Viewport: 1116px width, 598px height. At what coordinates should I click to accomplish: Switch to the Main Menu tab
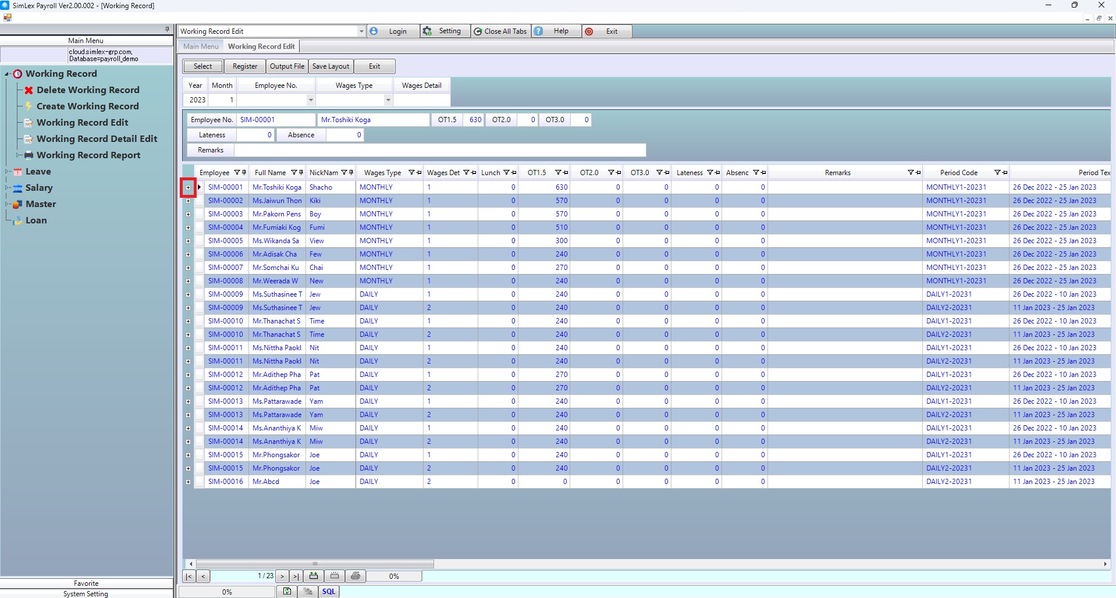click(x=201, y=47)
